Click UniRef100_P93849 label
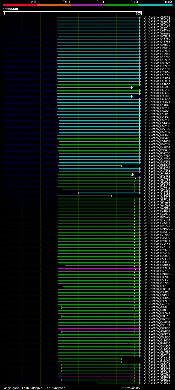Image resolution: width=175 pixels, height=390 pixels. pos(157,48)
